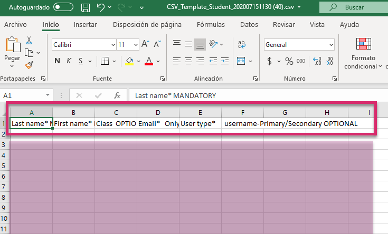Click the Bottom Align icon
The height and width of the screenshot is (234, 388).
200,45
